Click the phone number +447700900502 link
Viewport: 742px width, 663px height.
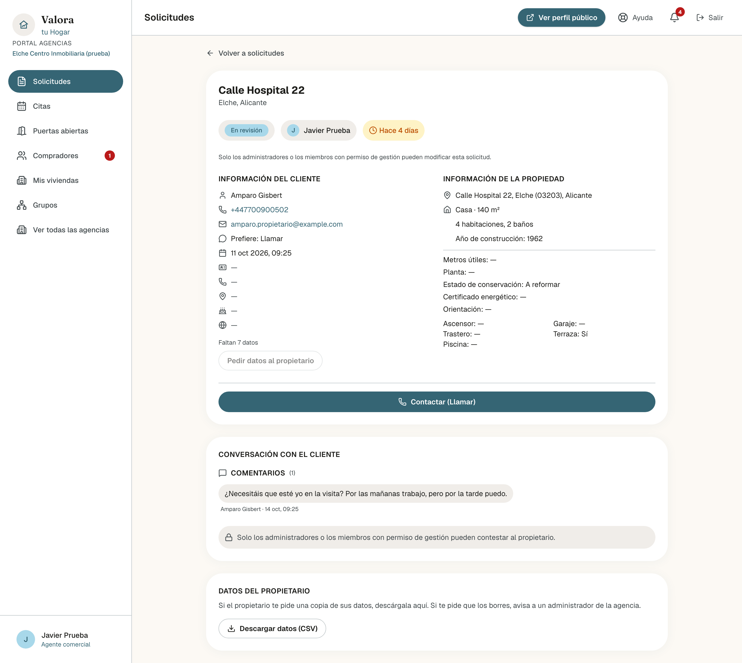(x=259, y=210)
